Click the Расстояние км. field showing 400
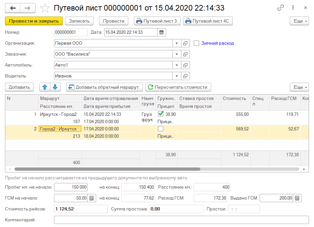 point(212,187)
